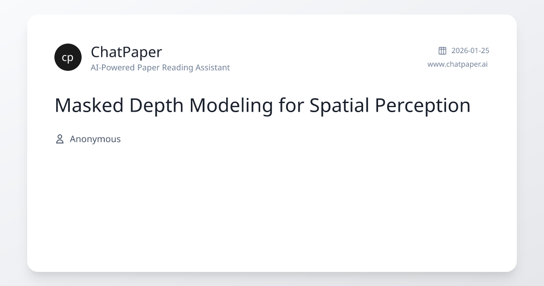Click the word Depth in the title
544x286 pixels.
(x=156, y=105)
